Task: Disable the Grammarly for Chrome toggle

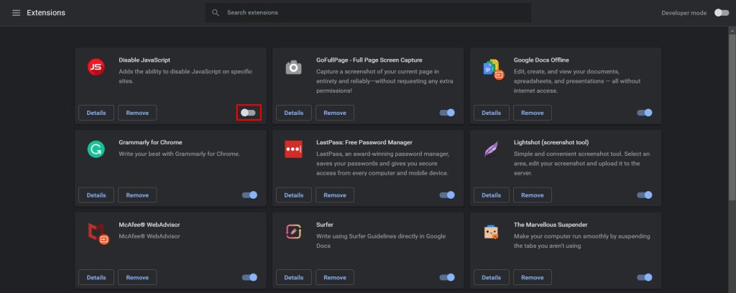Action: [x=249, y=195]
